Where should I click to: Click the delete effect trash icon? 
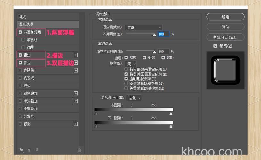79,150
